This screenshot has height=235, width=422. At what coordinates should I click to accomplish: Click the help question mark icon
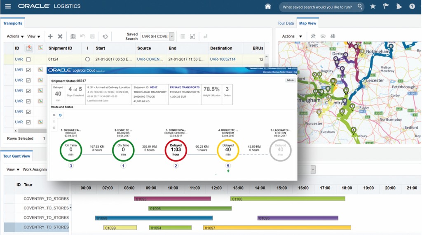pyautogui.click(x=412, y=7)
